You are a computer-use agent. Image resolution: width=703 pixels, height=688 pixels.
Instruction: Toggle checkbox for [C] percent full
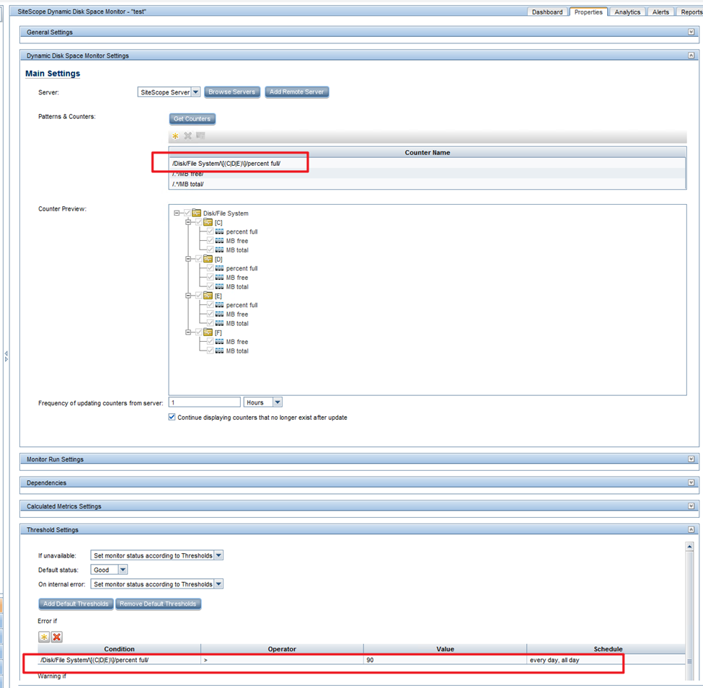pos(210,231)
